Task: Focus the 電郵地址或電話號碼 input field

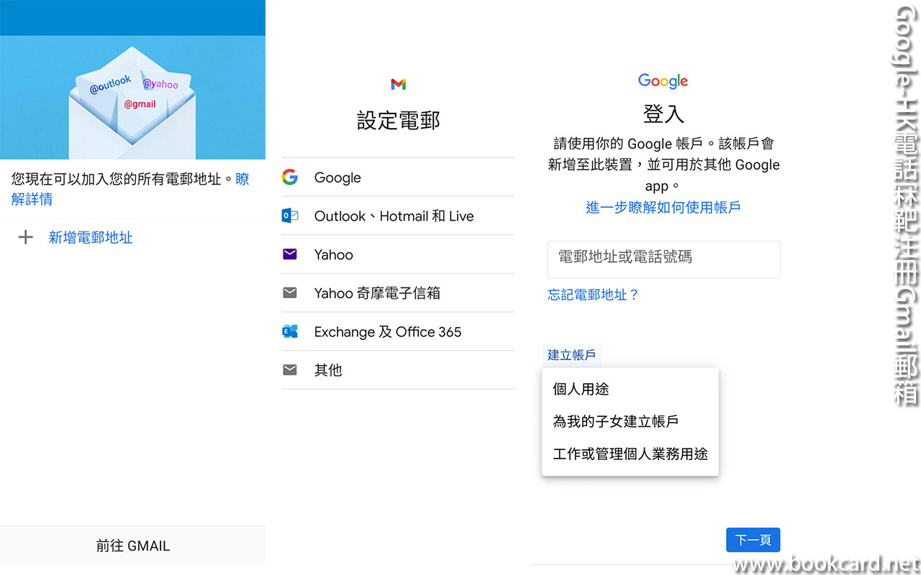Action: point(663,259)
